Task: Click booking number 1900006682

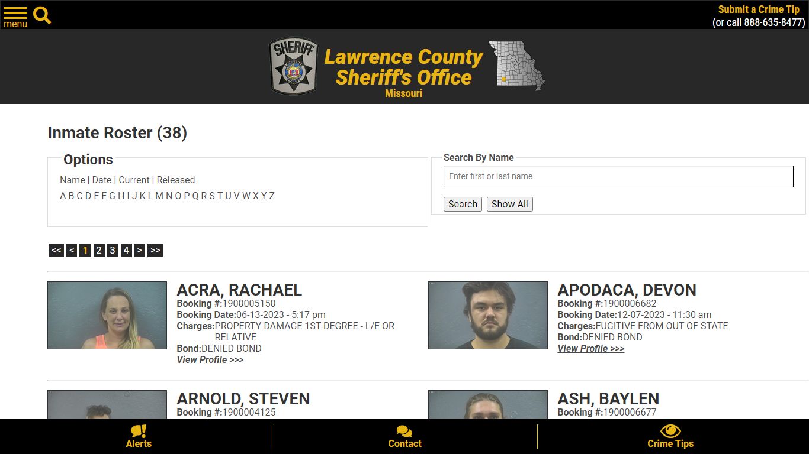Action: (630, 303)
